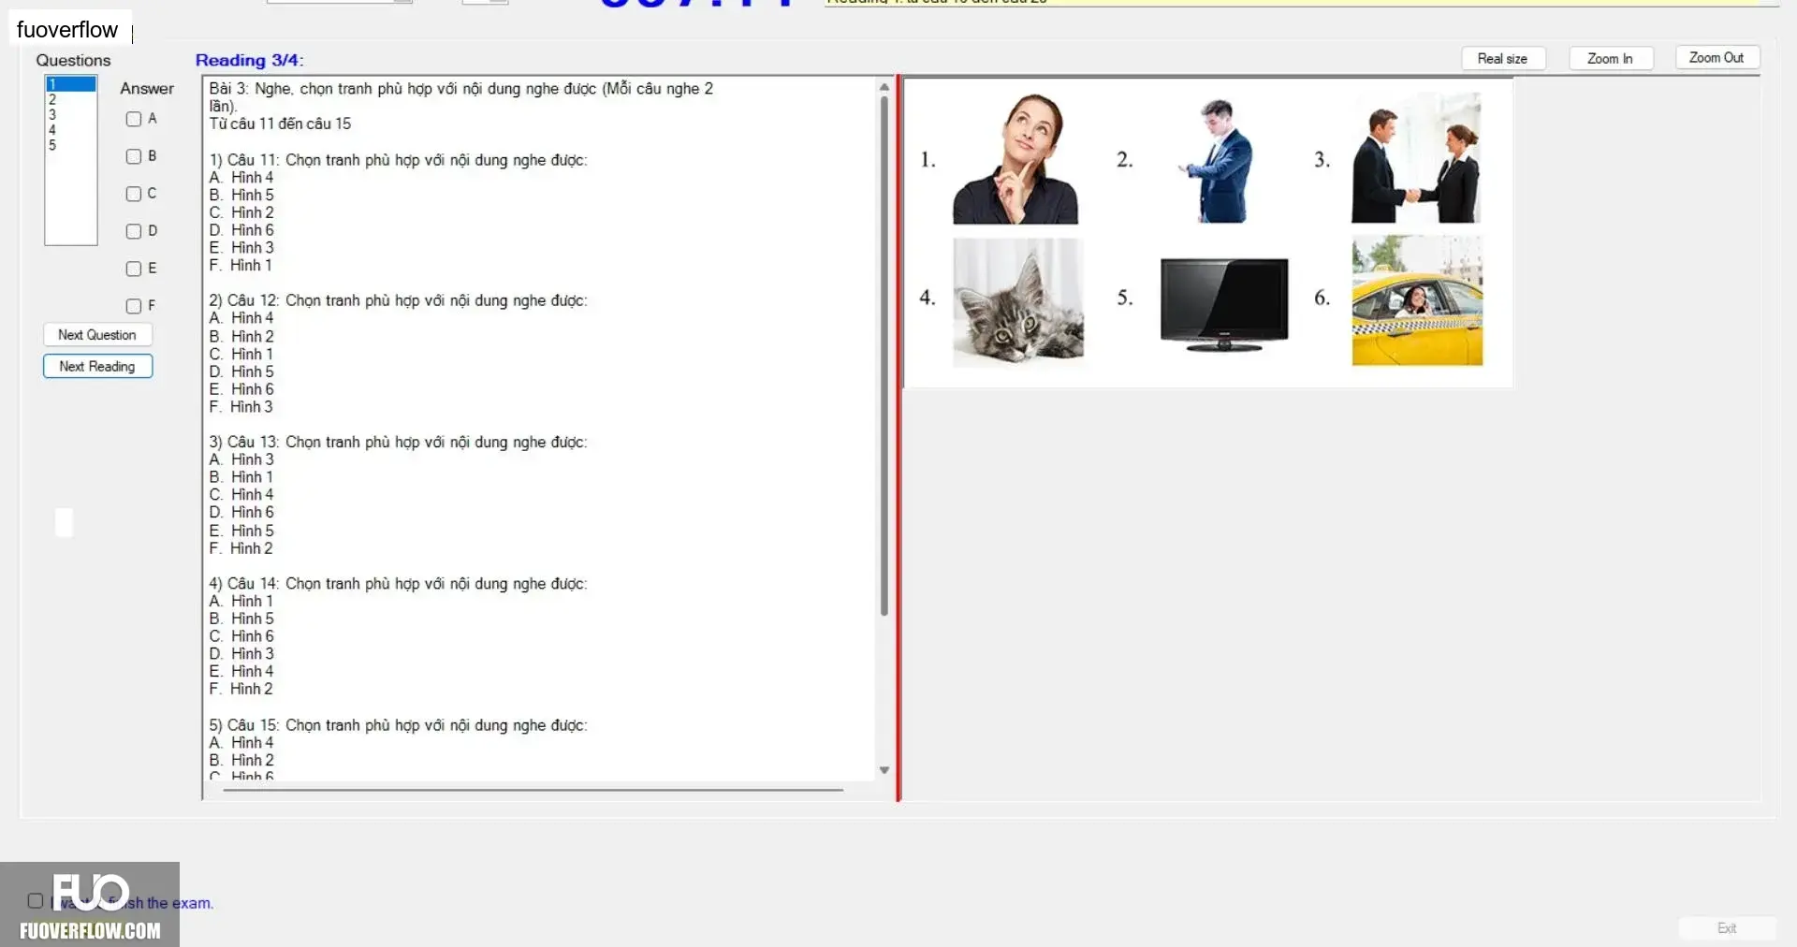1797x947 pixels.
Task: Click the television picture 5
Action: [1224, 304]
